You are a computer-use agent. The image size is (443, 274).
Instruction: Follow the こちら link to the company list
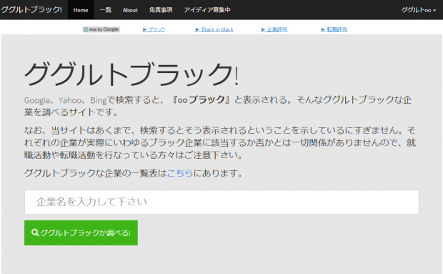point(180,173)
